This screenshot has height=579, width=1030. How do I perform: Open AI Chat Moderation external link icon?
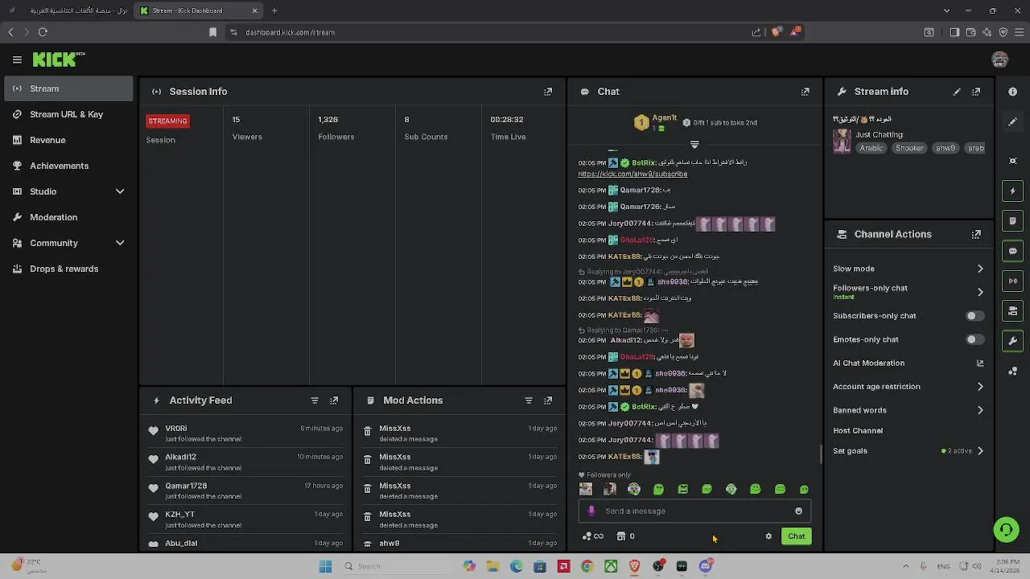pyautogui.click(x=980, y=363)
